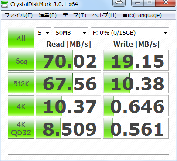This screenshot has width=177, height=161.
Task: Close the CrystalDiskMark window
Action: (x=166, y=3)
